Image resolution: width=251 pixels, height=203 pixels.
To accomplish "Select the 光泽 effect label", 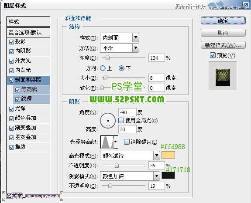I will [x=21, y=108].
